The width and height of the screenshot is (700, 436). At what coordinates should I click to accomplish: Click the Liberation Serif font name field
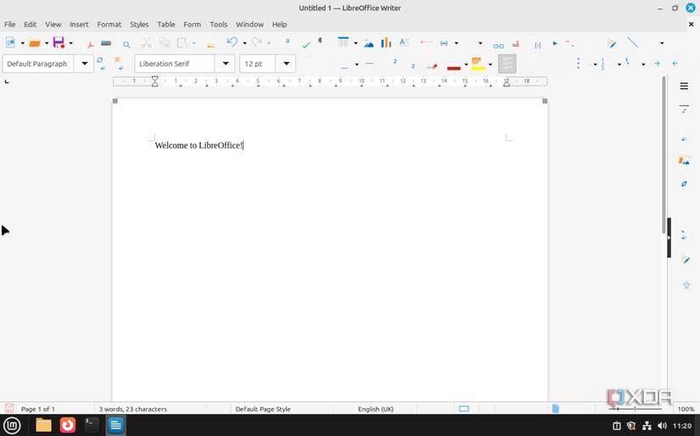[x=175, y=64]
